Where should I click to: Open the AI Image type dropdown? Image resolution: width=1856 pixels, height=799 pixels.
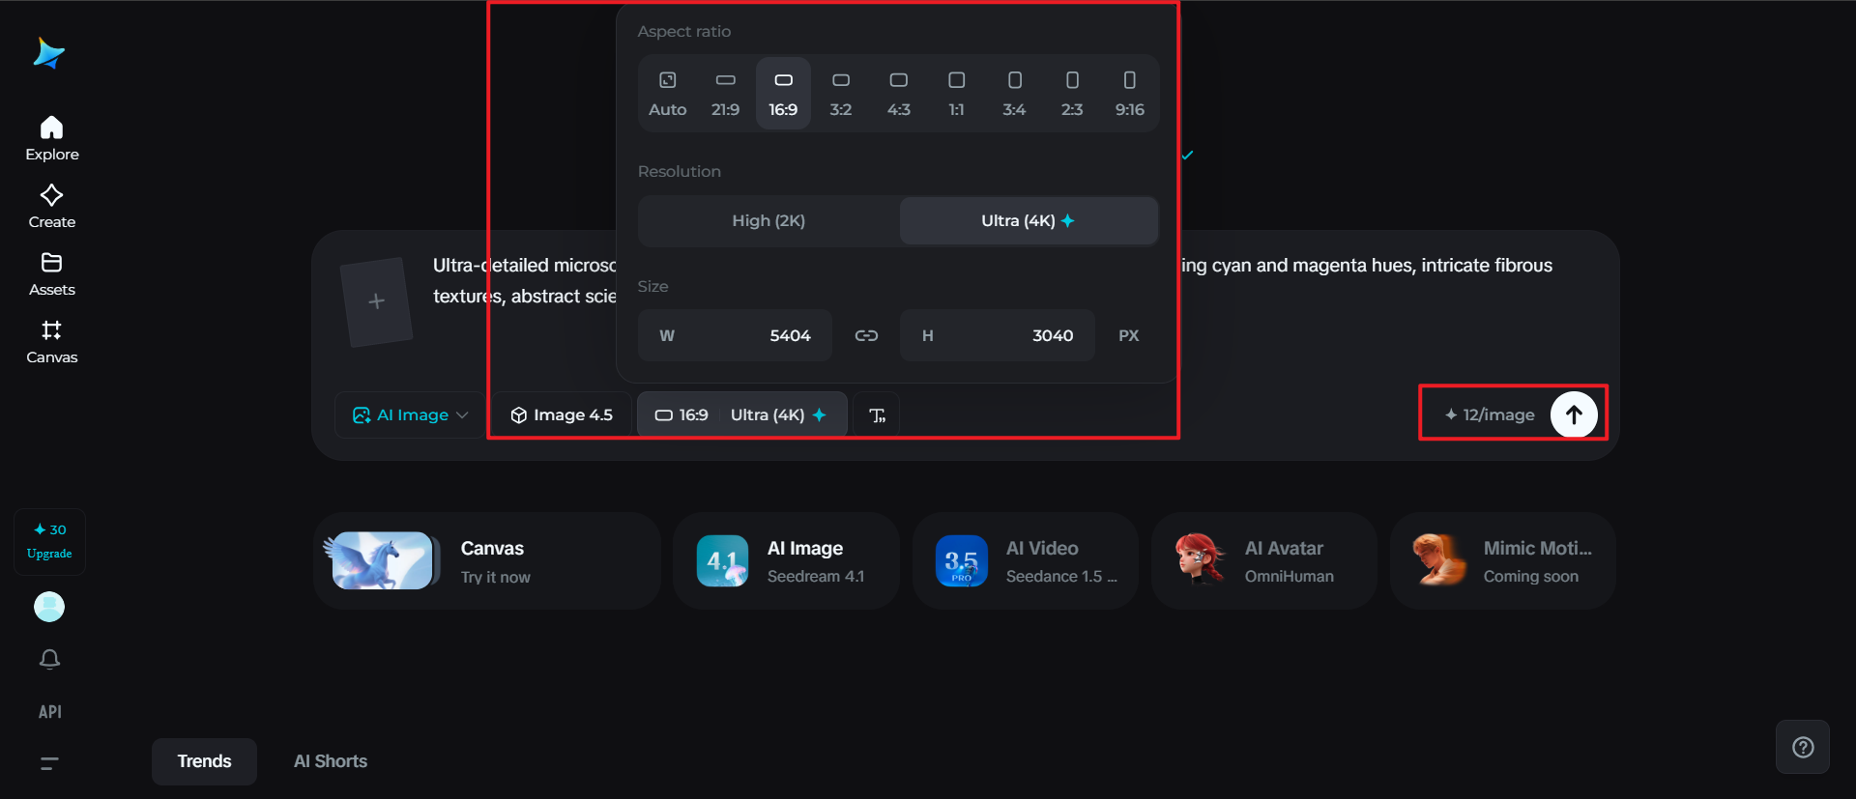coord(410,415)
